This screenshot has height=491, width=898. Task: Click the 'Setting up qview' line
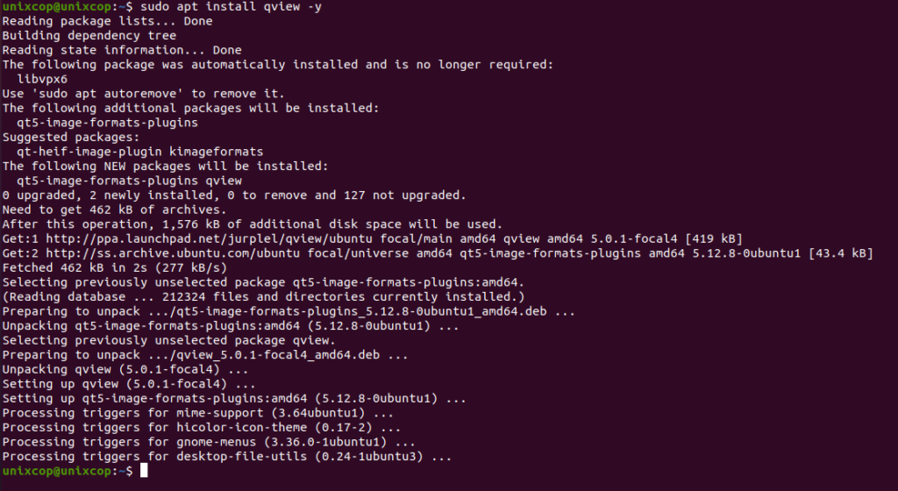tap(129, 383)
